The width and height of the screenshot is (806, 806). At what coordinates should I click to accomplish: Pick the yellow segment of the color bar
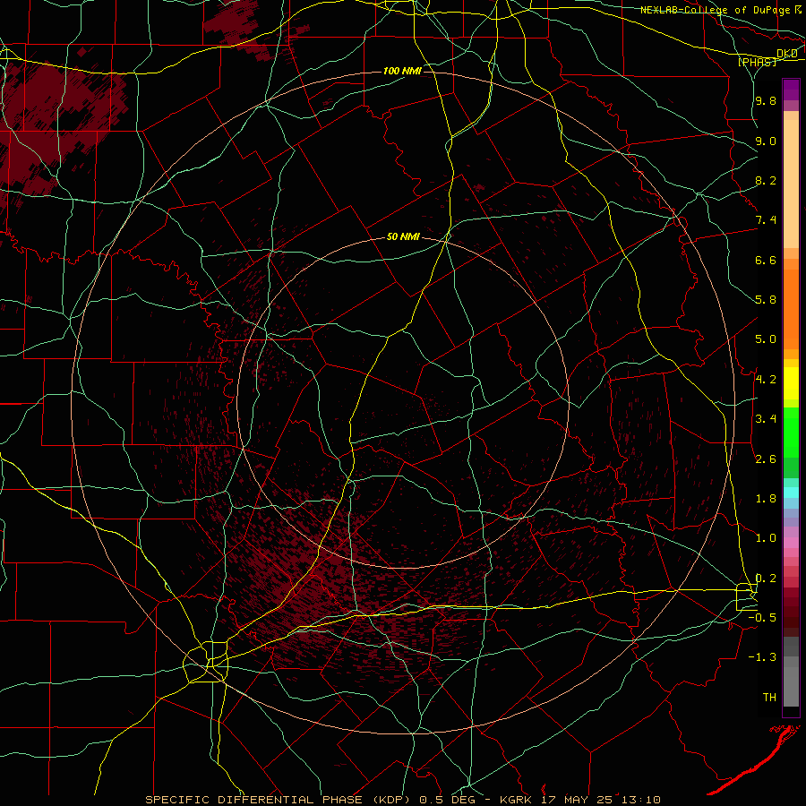[x=791, y=383]
